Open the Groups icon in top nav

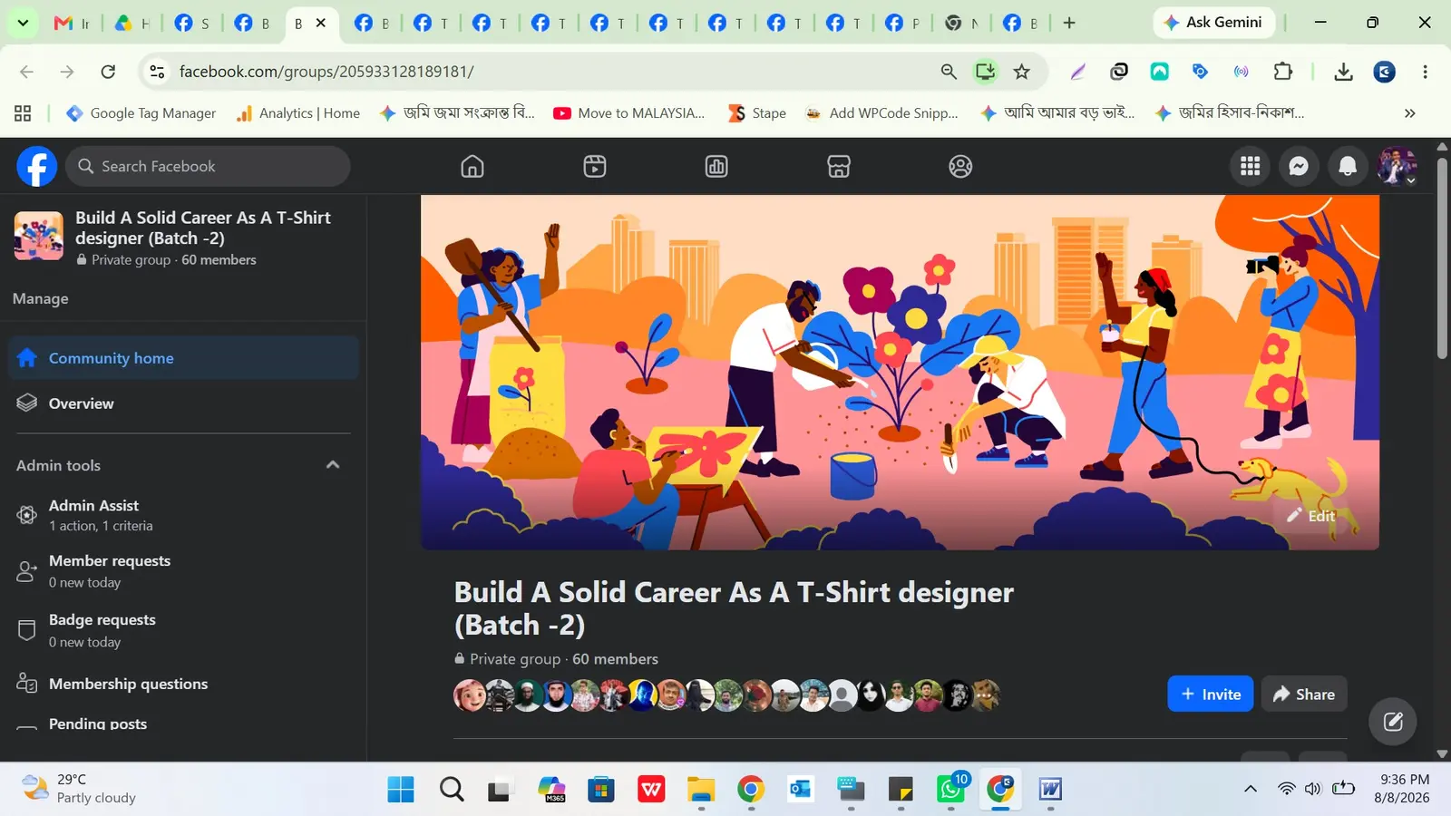(960, 167)
